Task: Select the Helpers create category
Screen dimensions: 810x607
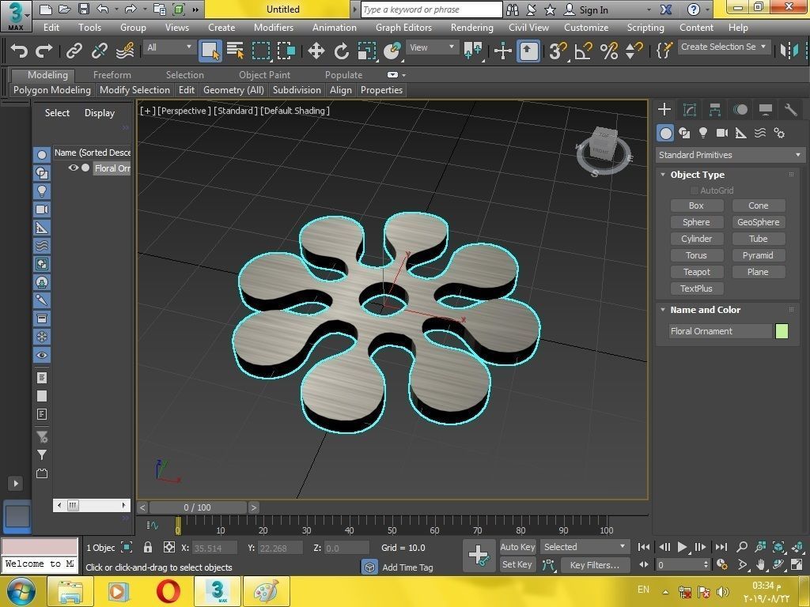Action: pyautogui.click(x=740, y=133)
